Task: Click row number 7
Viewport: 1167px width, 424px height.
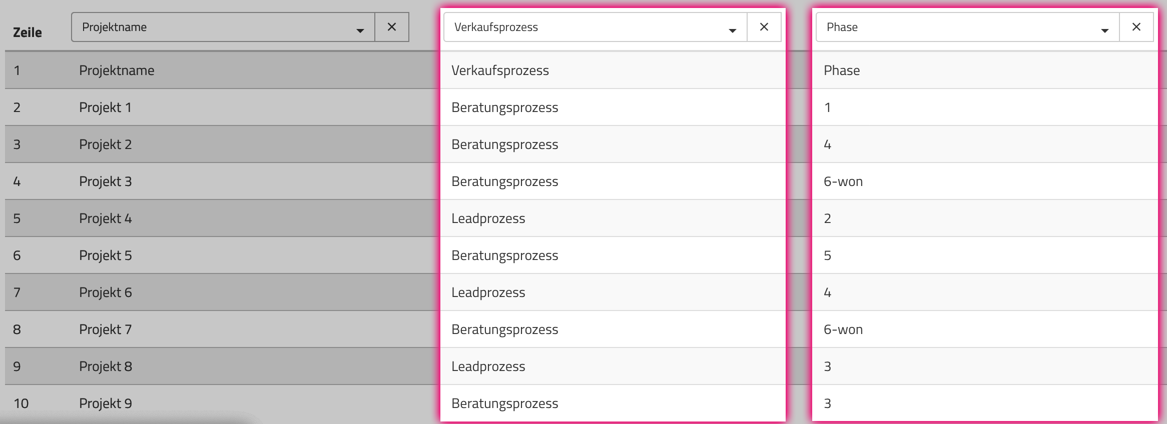Action: 17,292
